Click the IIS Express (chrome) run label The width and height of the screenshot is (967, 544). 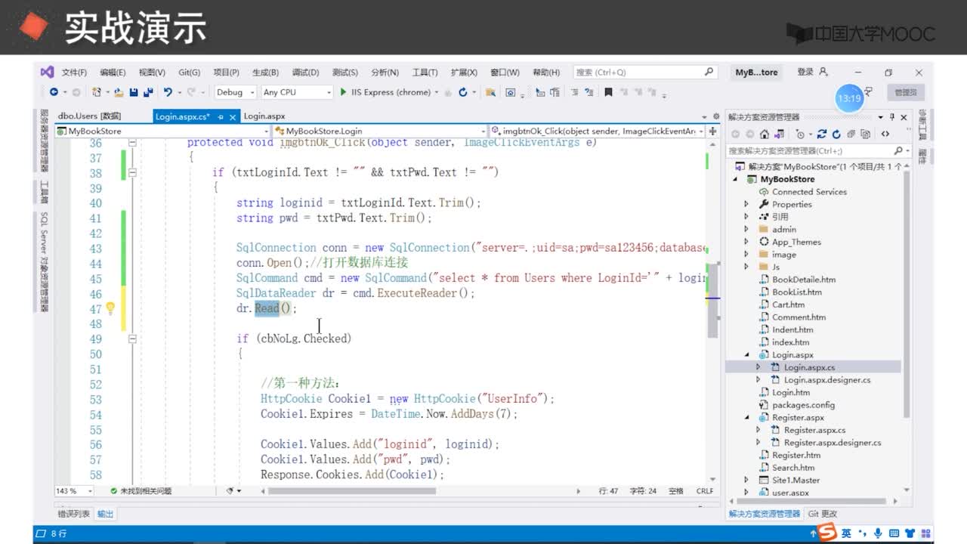[391, 92]
